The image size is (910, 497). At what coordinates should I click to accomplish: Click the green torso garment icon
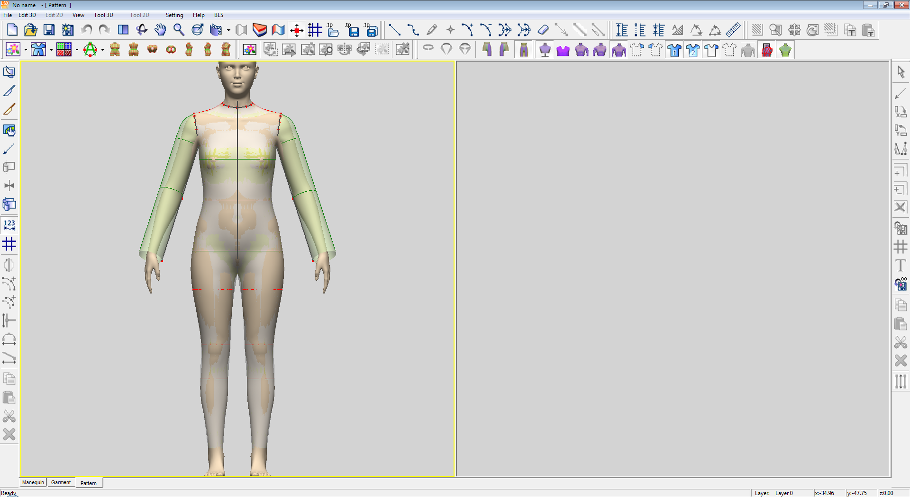pos(785,50)
